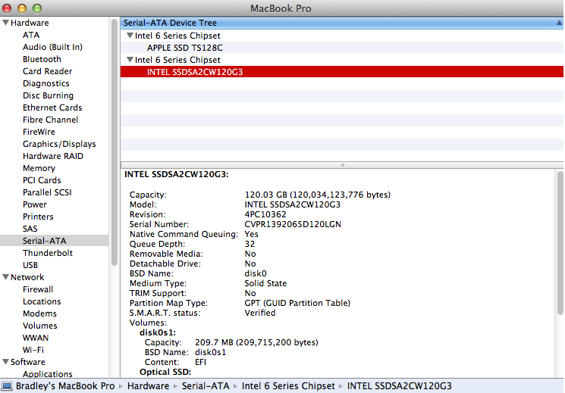Image resolution: width=565 pixels, height=393 pixels.
Task: Open the Bluetooth hardware entry
Action: tap(42, 59)
